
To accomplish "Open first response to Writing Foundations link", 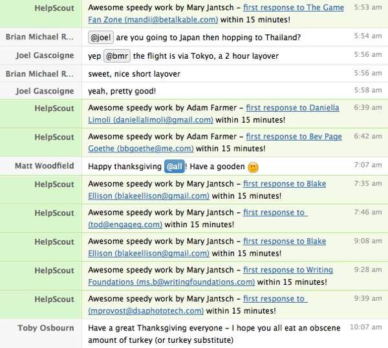I will tap(210, 276).
